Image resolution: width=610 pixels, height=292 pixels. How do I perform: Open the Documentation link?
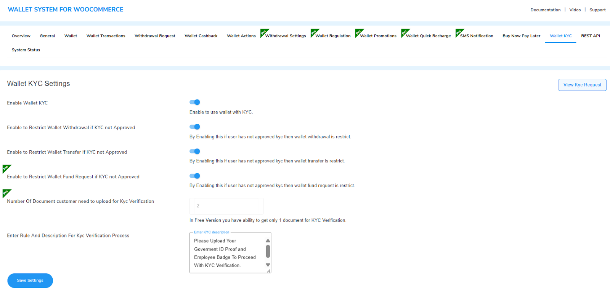(545, 10)
